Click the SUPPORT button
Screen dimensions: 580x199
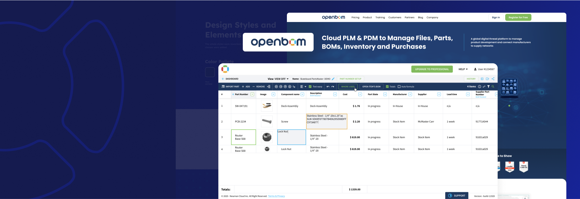point(457,196)
